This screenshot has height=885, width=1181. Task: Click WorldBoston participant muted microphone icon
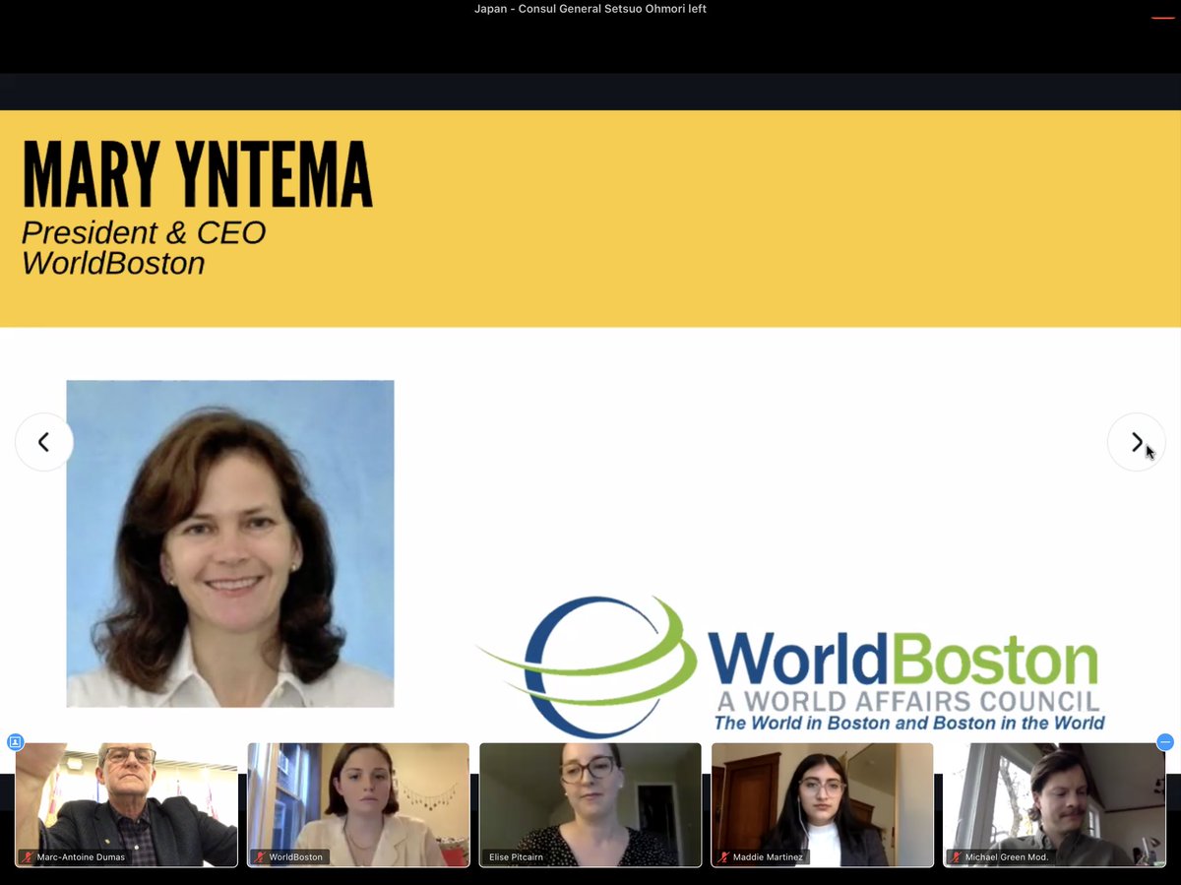260,857
